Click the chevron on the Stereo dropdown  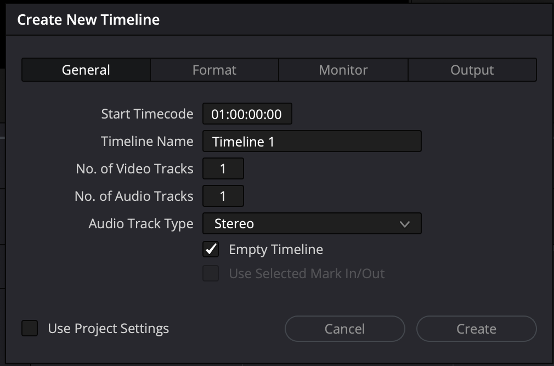(x=405, y=223)
